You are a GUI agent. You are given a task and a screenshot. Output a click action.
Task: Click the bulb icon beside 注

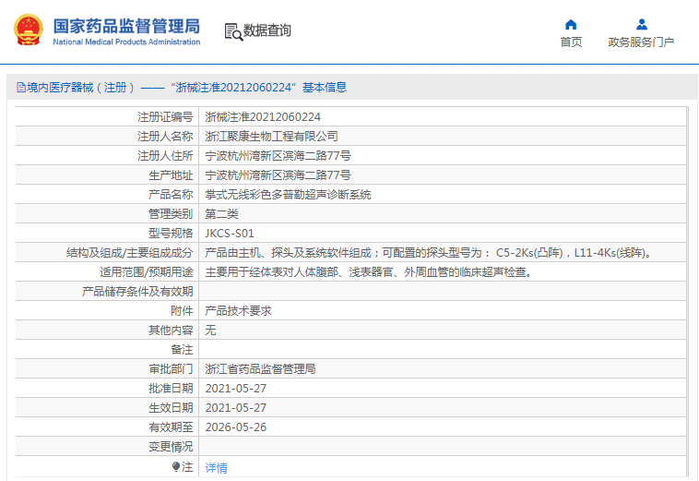[176, 467]
